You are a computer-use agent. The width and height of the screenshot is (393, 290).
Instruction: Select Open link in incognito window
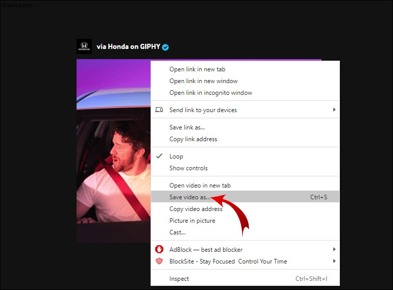[245, 93]
